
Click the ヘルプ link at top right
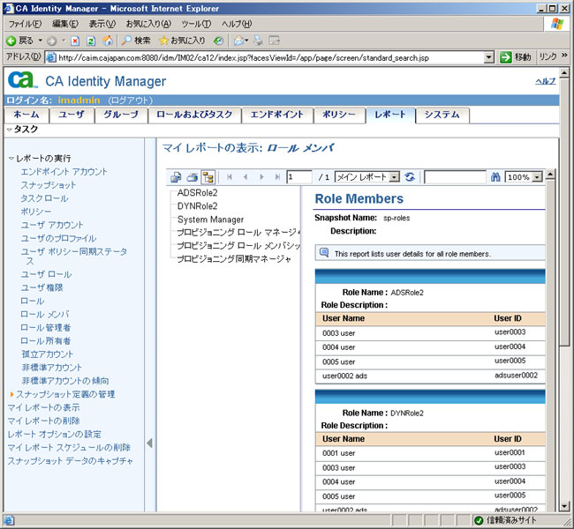coord(546,81)
